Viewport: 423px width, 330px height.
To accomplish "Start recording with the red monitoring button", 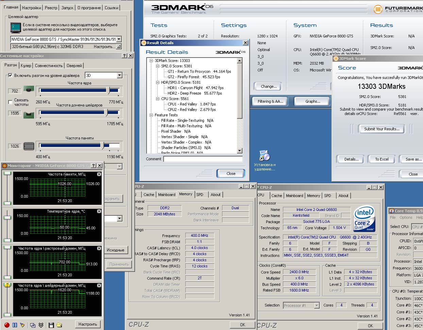I will [7, 325].
